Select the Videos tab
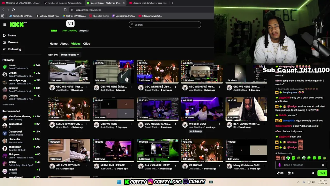 76,44
